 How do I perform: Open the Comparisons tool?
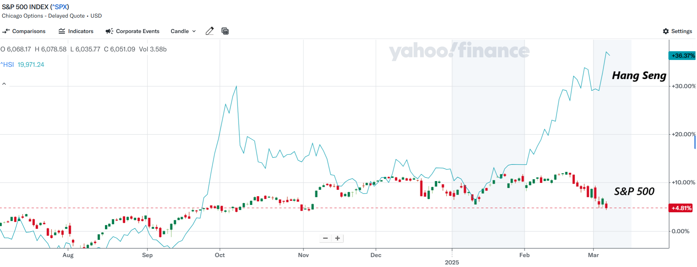(x=24, y=31)
